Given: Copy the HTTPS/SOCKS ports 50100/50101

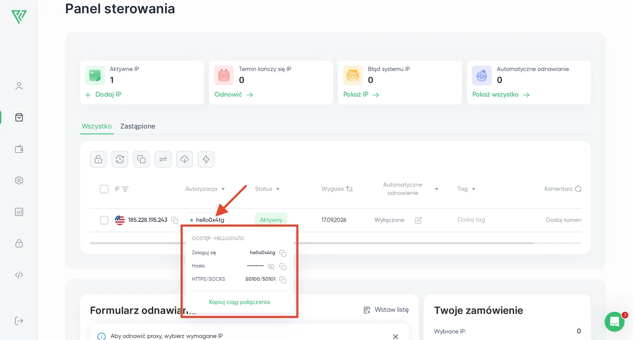Looking at the screenshot, I should (x=283, y=280).
